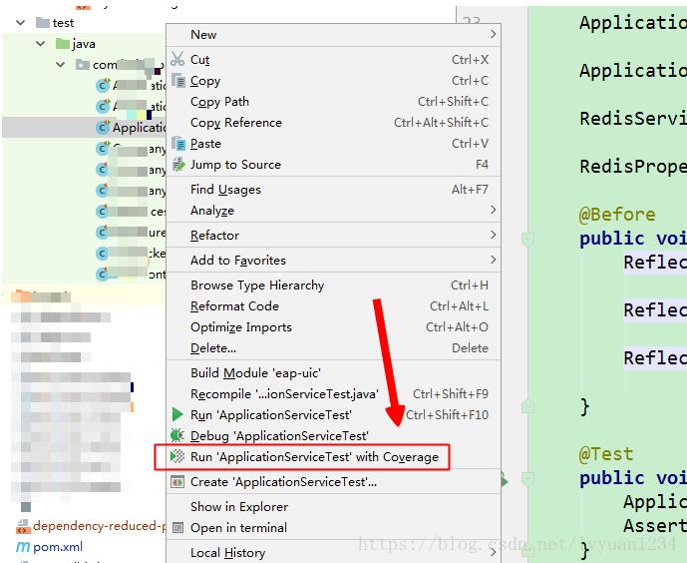
Task: Click RedisPrope text in code editor
Action: (633, 167)
